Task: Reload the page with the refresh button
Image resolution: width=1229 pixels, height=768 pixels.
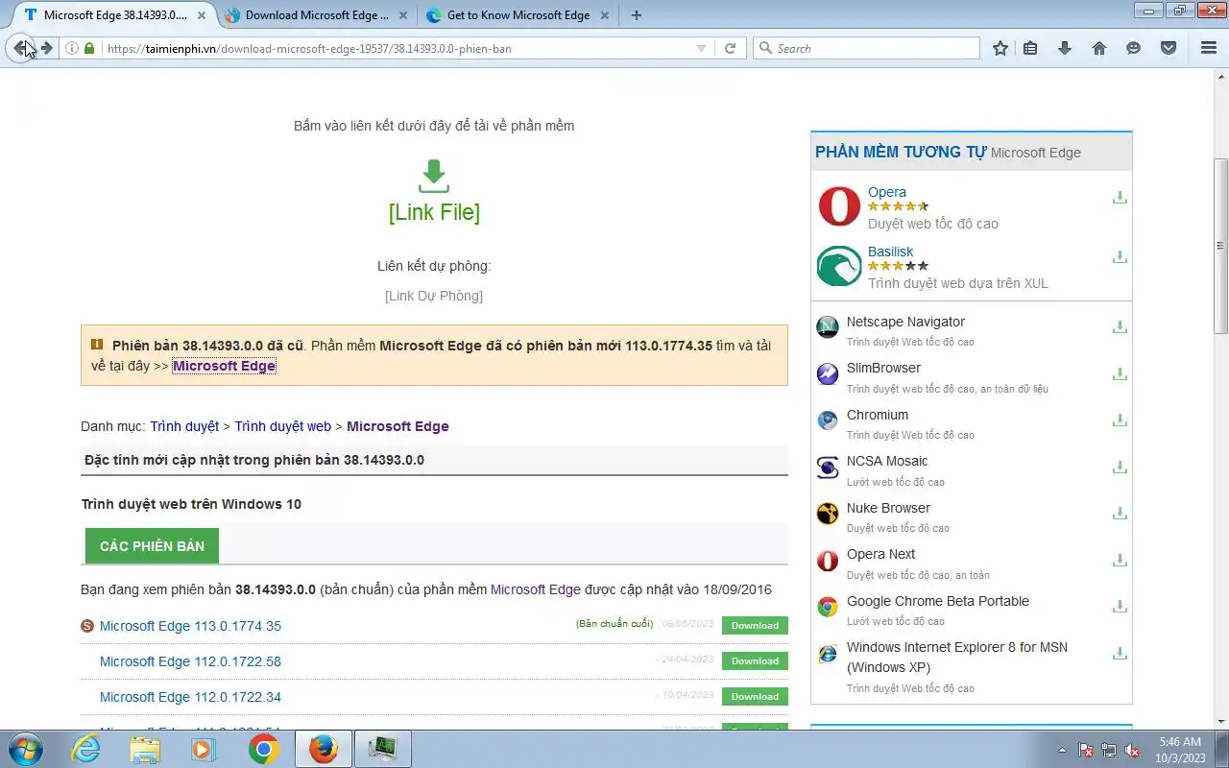Action: coord(730,48)
